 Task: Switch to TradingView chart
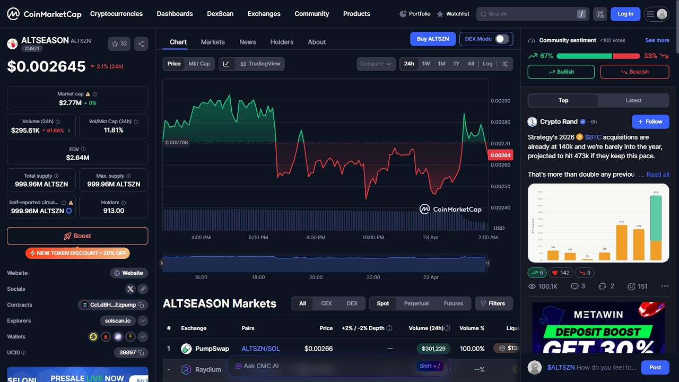(260, 64)
